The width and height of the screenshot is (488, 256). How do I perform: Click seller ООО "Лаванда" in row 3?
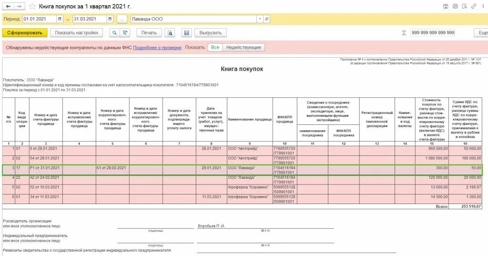coord(250,170)
